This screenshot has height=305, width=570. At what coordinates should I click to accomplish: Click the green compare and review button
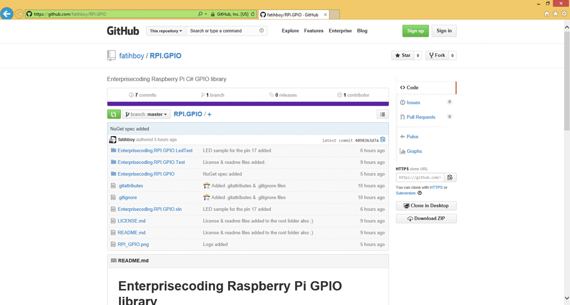click(114, 114)
